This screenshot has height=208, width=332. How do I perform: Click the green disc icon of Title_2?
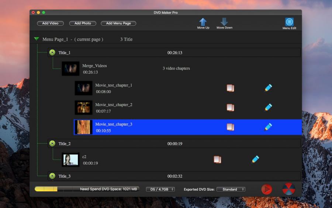pyautogui.click(x=52, y=144)
